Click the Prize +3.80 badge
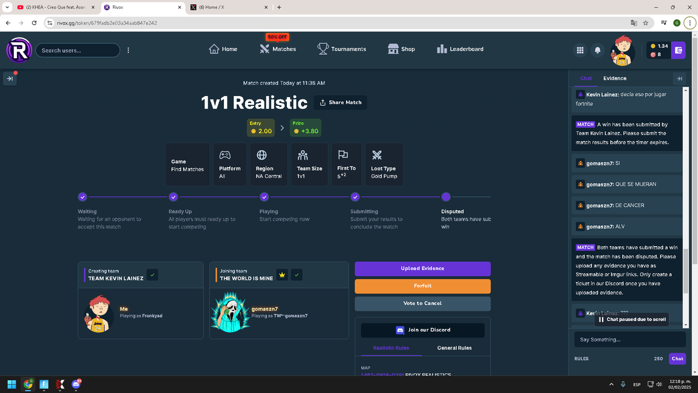The width and height of the screenshot is (698, 393). coord(305,128)
